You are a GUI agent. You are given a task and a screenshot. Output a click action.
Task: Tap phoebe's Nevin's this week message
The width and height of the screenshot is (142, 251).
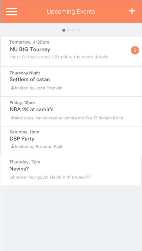click(50, 177)
